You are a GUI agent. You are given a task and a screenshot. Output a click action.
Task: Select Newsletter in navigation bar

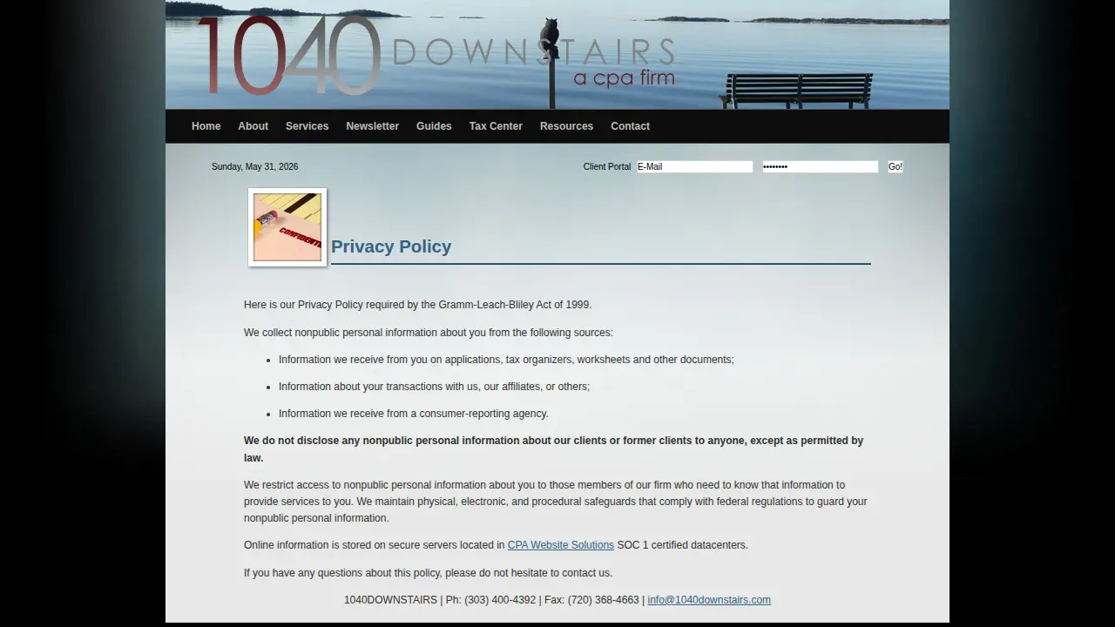372,126
